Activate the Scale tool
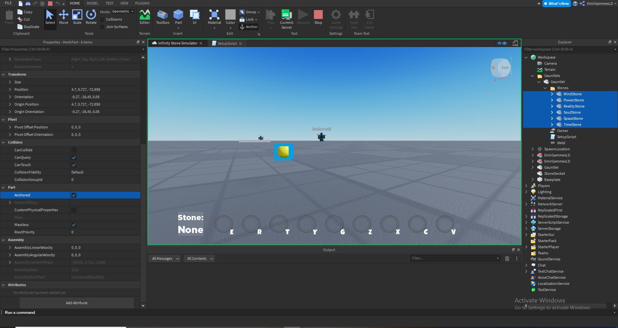 click(77, 17)
